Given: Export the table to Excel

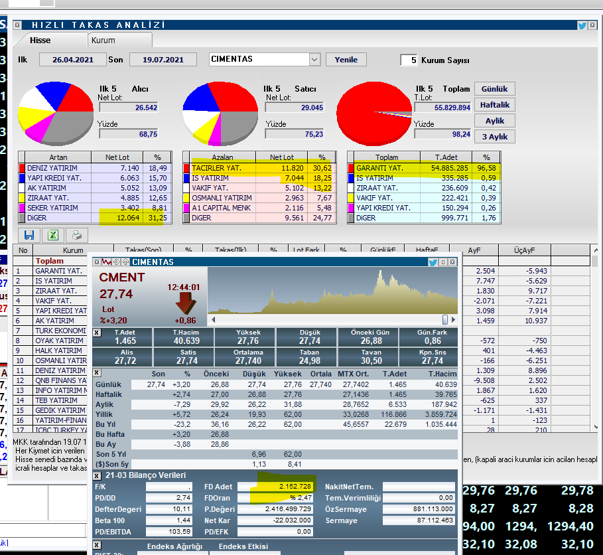Looking at the screenshot, I should tap(52, 235).
